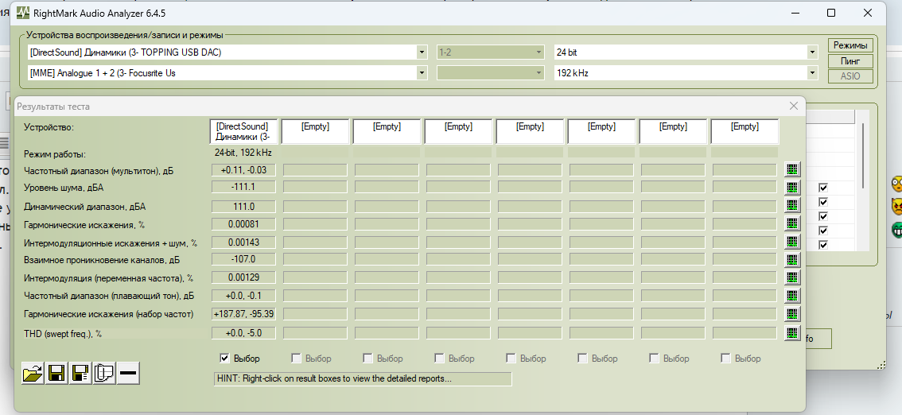Uncheck the first checked Выбор checkbox

225,359
